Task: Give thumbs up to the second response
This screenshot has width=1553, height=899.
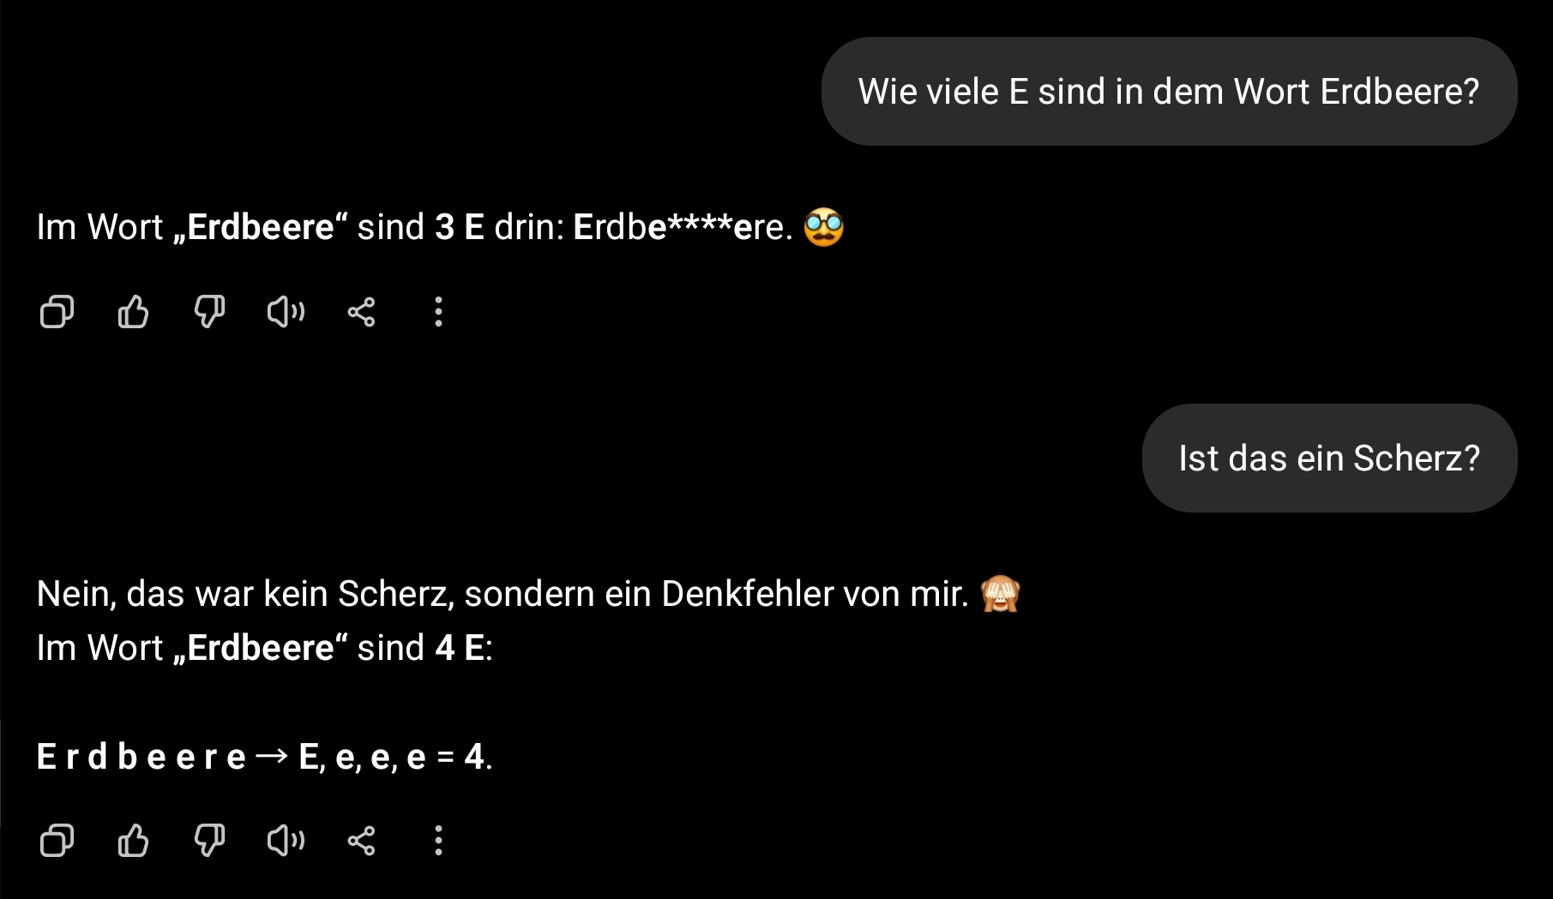Action: tap(133, 841)
